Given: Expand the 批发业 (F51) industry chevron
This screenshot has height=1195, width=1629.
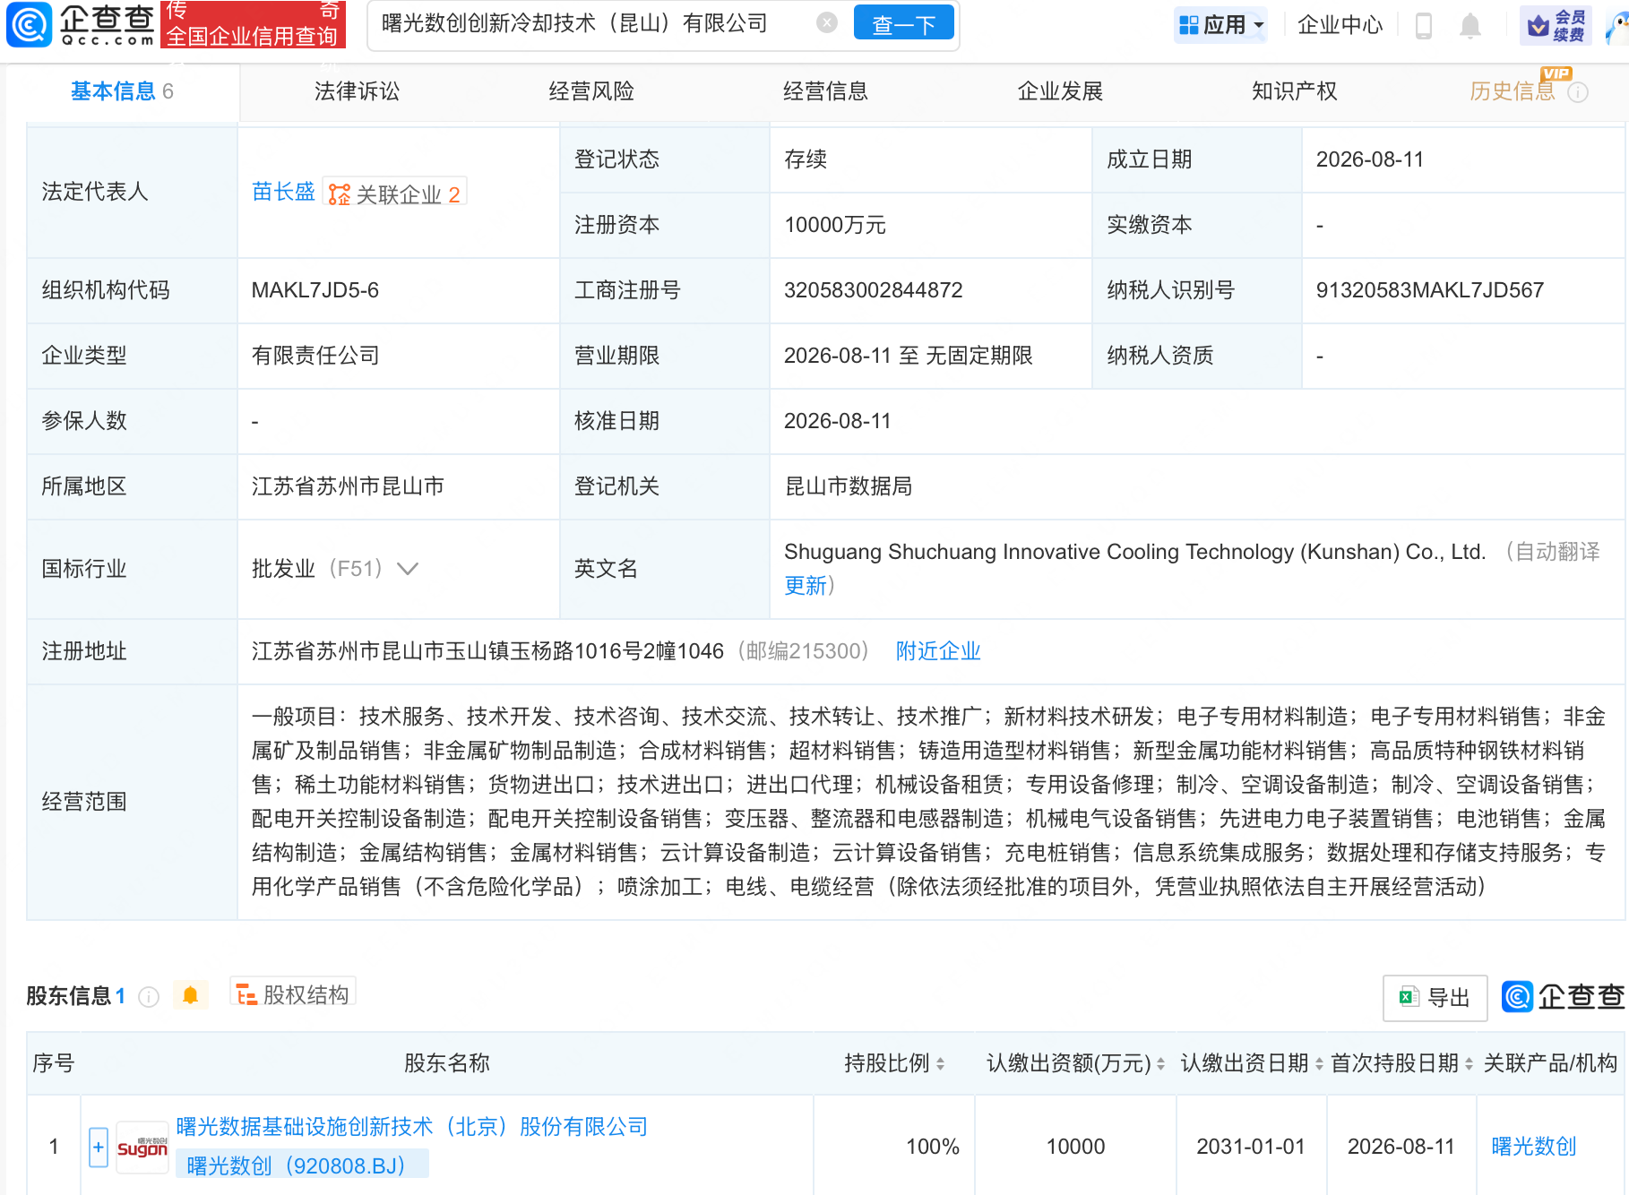Looking at the screenshot, I should point(408,569).
